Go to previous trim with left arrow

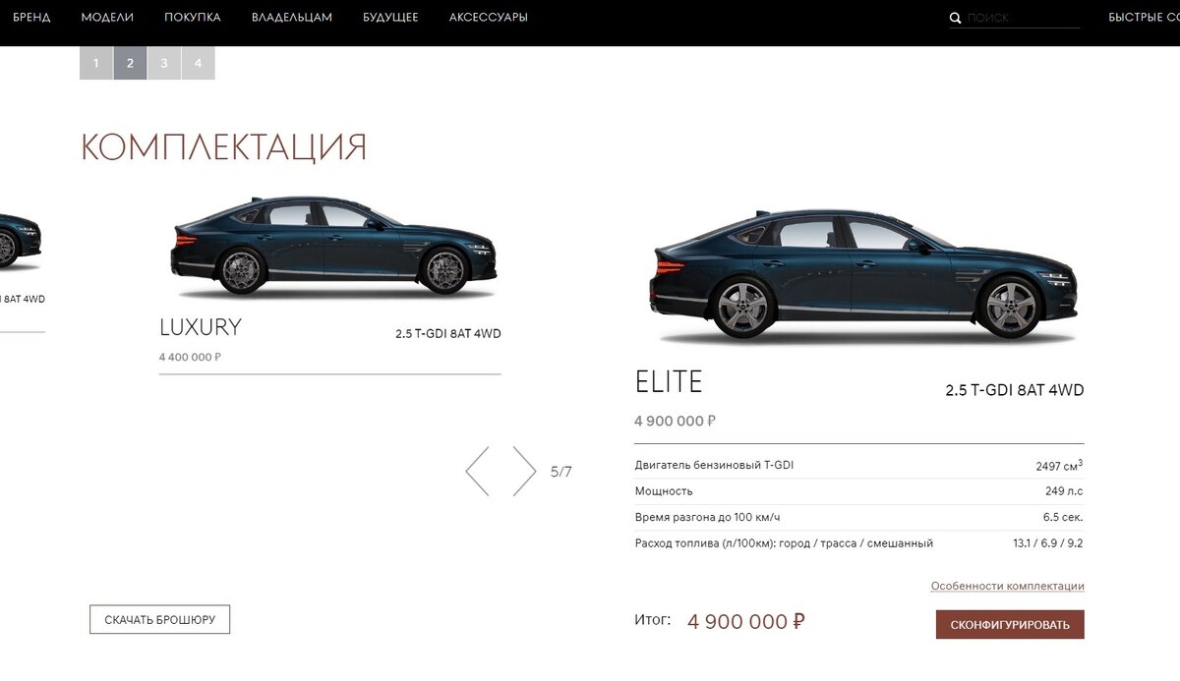[x=478, y=471]
